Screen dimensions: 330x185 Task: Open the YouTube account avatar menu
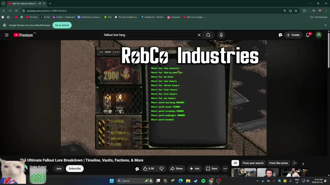(x=319, y=35)
